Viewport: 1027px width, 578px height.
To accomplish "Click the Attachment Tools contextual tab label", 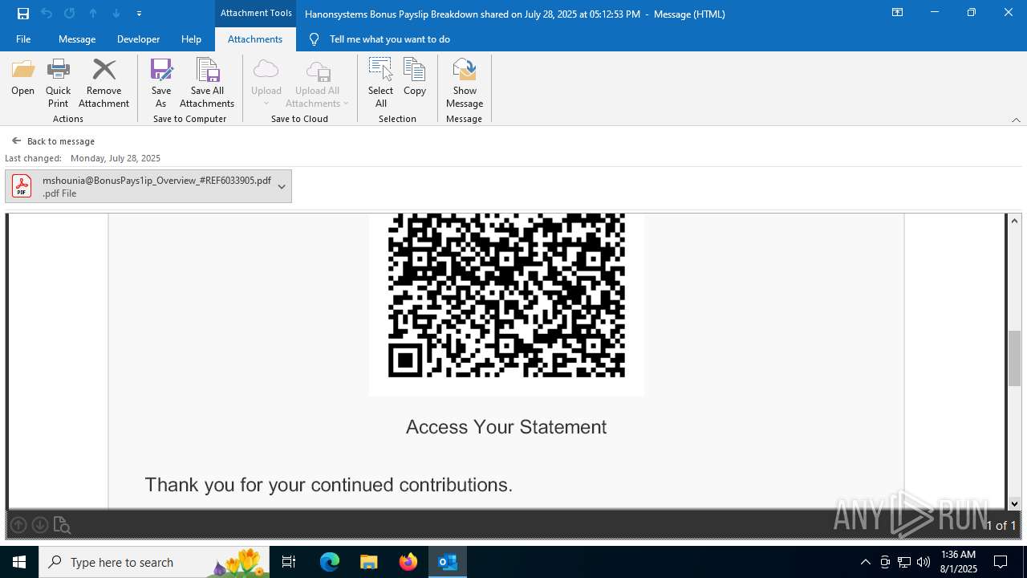I will coord(256,13).
